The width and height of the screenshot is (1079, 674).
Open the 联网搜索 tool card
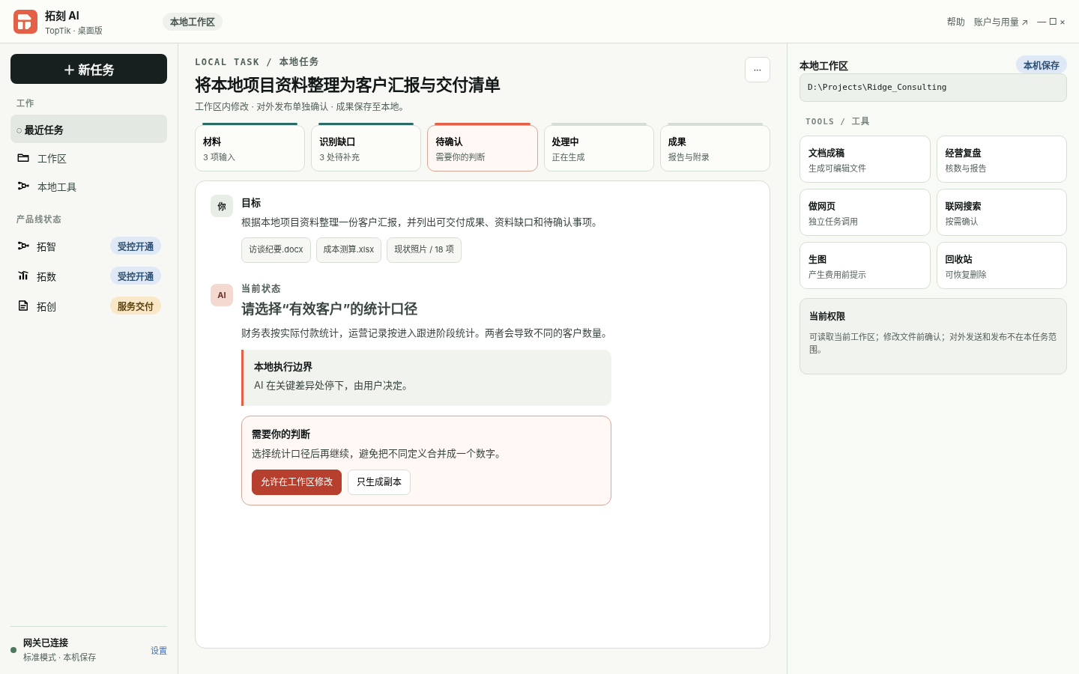pyautogui.click(x=1002, y=213)
